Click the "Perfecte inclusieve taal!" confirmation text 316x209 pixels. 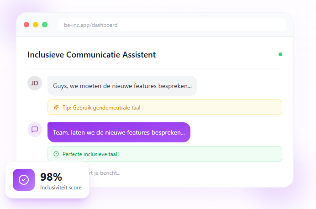(x=90, y=154)
